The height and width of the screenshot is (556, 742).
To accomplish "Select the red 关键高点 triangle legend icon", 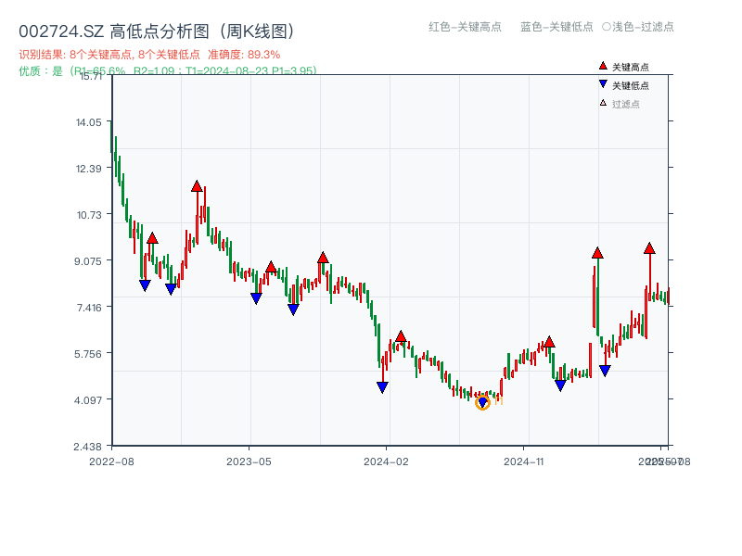I will (601, 66).
